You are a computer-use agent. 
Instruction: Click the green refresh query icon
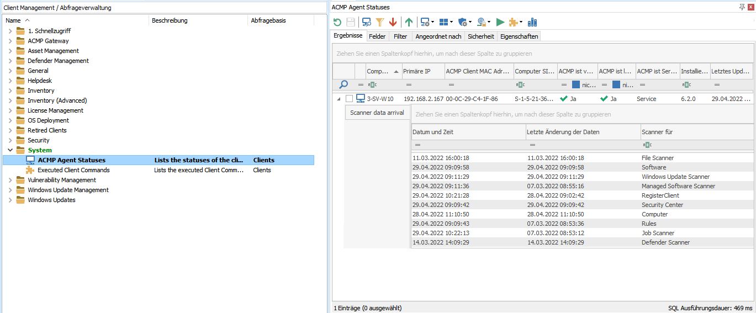coord(337,22)
